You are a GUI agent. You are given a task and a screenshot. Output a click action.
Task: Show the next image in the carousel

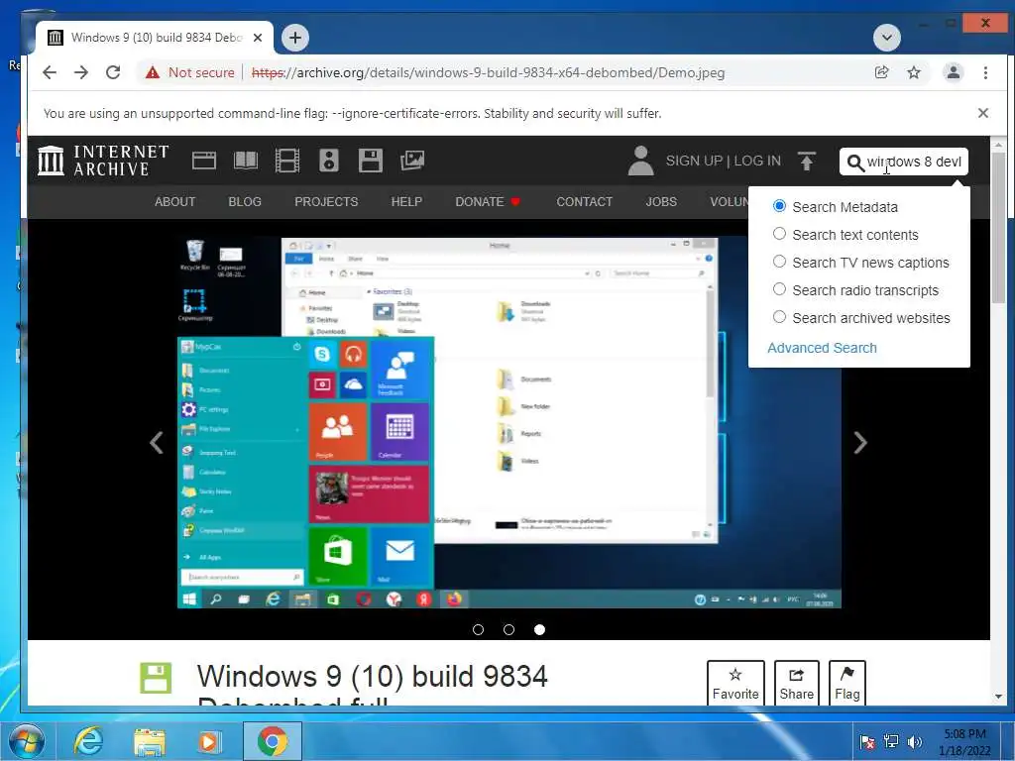(x=859, y=443)
